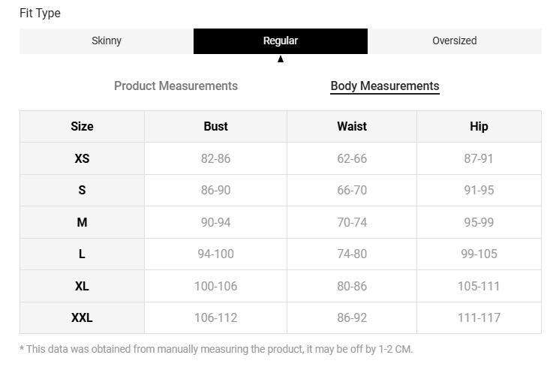The width and height of the screenshot is (556, 376).
Task: Select the XXL size row label
Action: (x=82, y=318)
